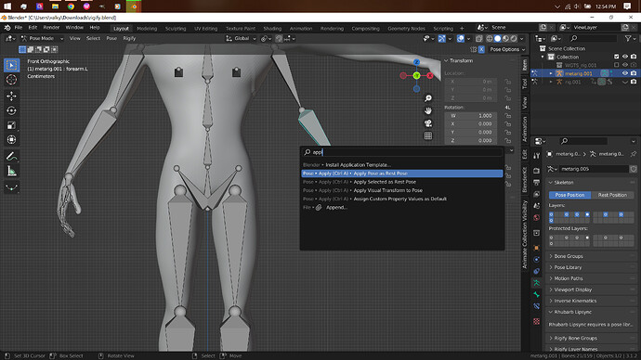The height and width of the screenshot is (360, 641).
Task: Select the Annotate tool
Action: (x=11, y=156)
